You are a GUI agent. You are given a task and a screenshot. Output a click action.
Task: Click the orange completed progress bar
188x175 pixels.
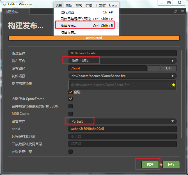[94, 38]
